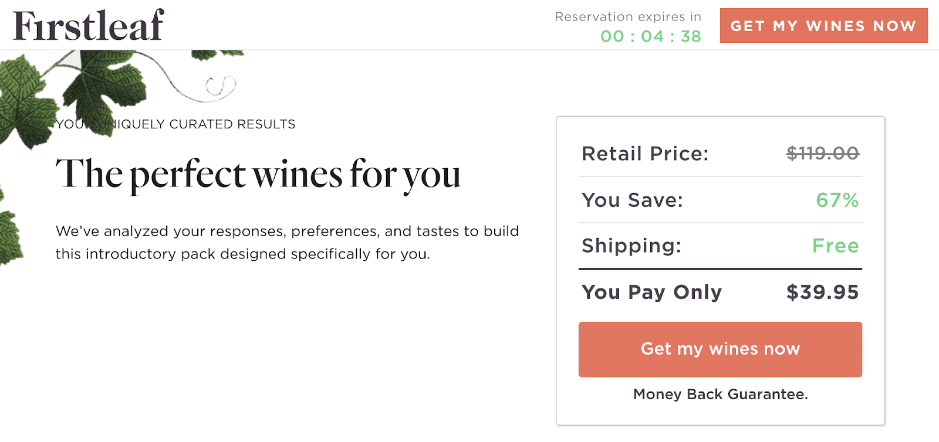Viewport: 939px width, 442px height.
Task: Click The perfect wines for you heading
Action: (x=258, y=175)
